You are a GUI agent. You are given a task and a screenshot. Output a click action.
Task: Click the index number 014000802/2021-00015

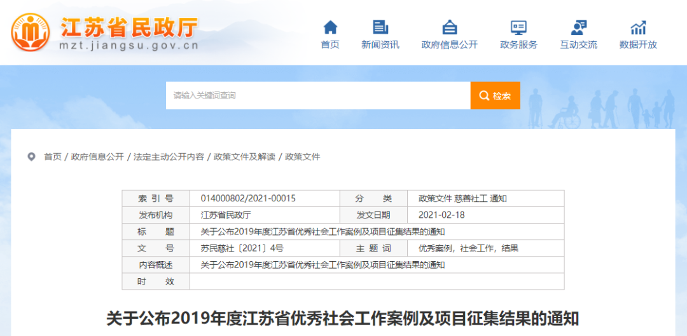point(248,198)
